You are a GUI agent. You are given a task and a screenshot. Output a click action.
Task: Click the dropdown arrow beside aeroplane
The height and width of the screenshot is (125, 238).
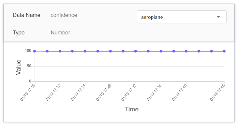pyautogui.click(x=218, y=17)
